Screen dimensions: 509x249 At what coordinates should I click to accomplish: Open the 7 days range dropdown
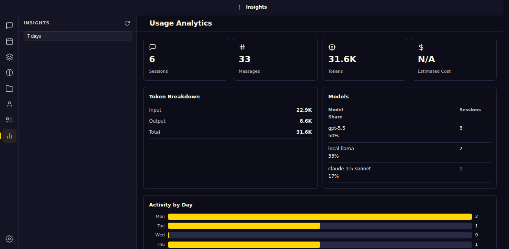point(77,36)
